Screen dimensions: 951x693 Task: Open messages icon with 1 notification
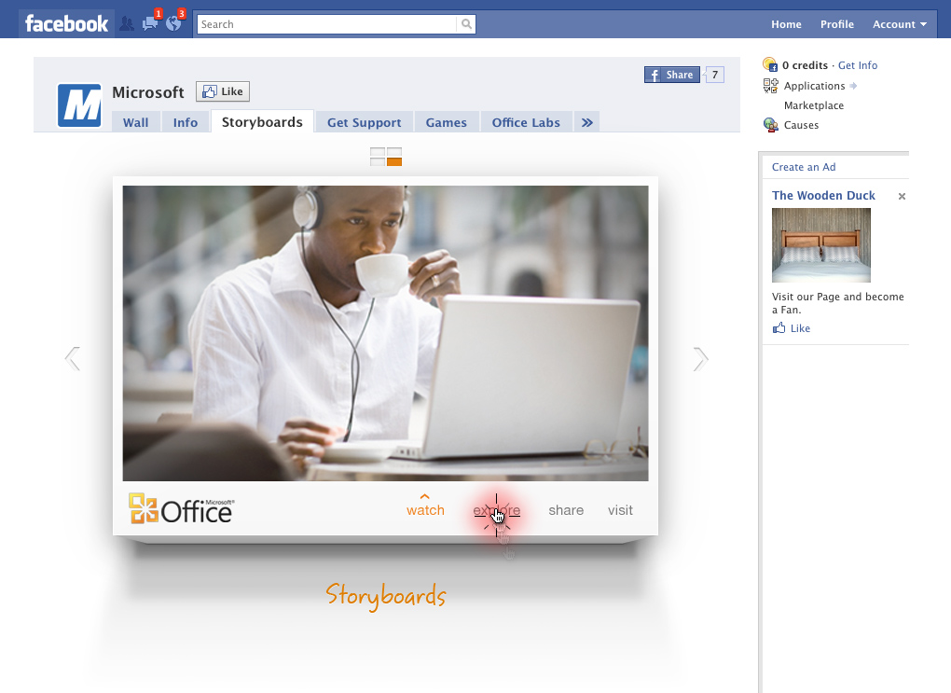pos(150,23)
